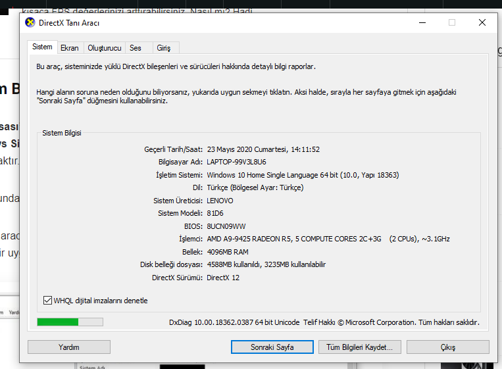Click the date value 23 Mayıs 2020 Cumartesi
This screenshot has height=369, width=502.
[263, 149]
